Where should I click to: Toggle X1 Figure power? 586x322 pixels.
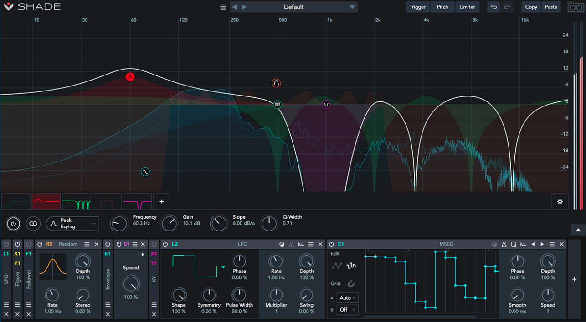tap(17, 244)
